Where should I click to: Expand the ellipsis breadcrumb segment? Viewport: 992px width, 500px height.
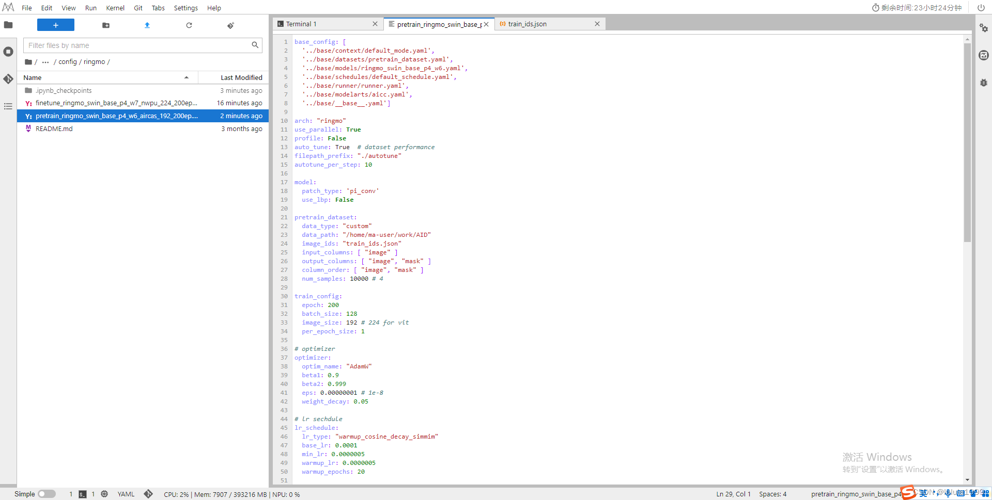point(45,62)
